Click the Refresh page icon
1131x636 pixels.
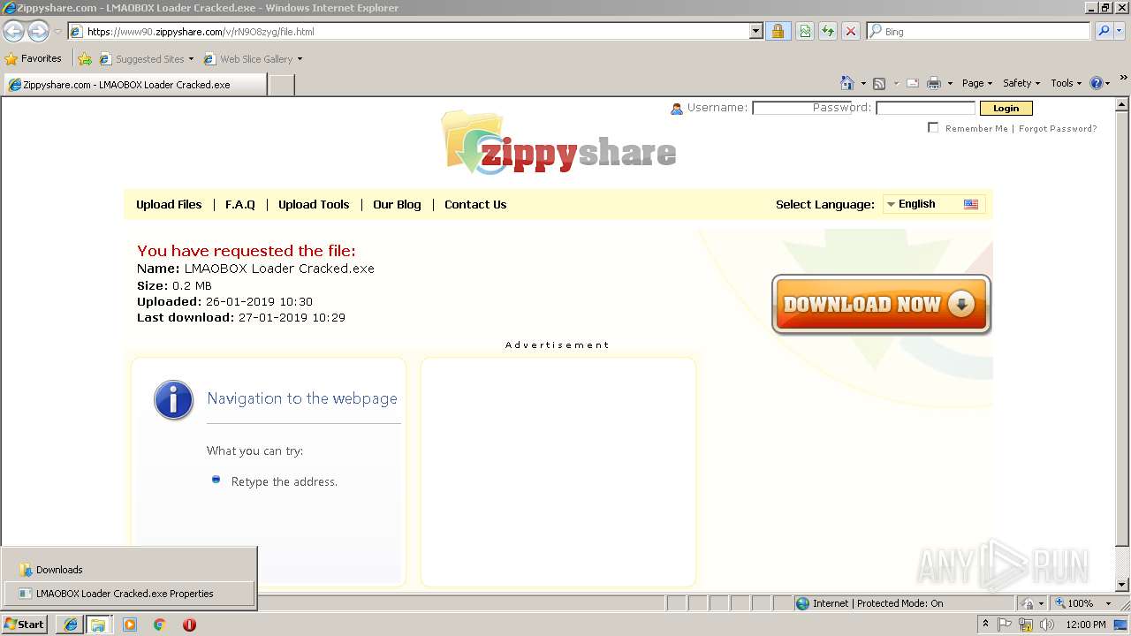pyautogui.click(x=828, y=31)
